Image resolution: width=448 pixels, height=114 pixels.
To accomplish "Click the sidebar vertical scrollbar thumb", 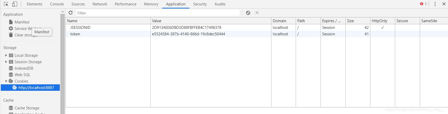I will point(62,64).
